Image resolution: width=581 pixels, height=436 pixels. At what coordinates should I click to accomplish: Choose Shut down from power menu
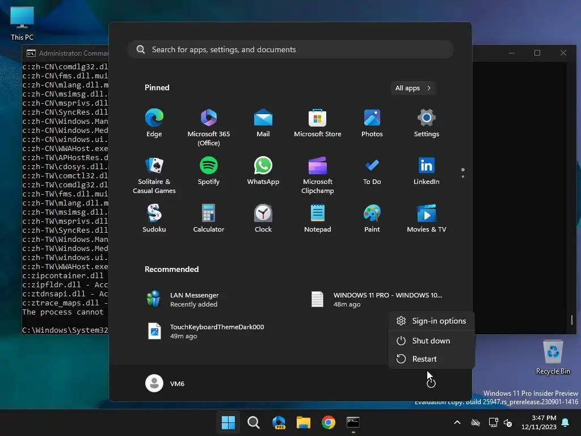click(431, 341)
